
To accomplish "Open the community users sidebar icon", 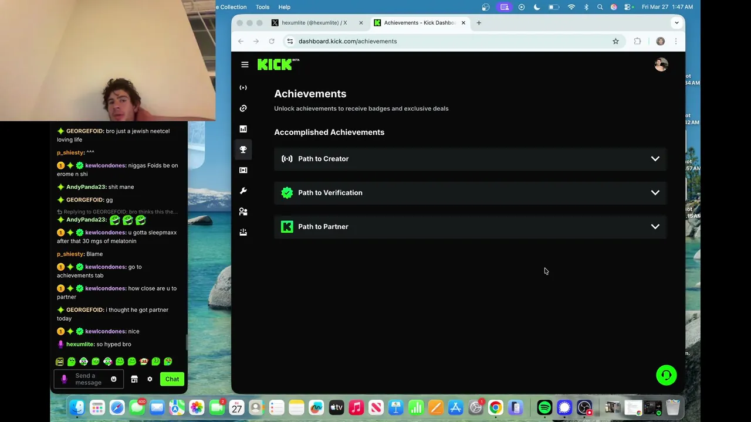I will 243,212.
